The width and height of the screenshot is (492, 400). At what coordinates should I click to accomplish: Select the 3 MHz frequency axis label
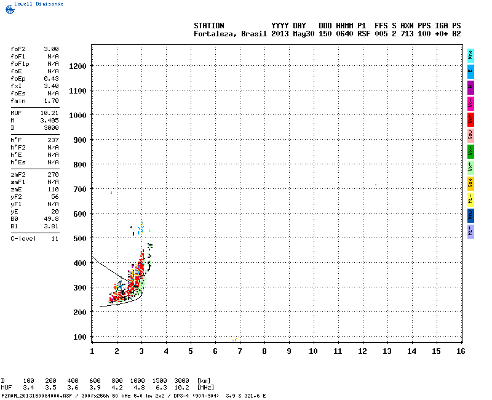[x=141, y=351]
